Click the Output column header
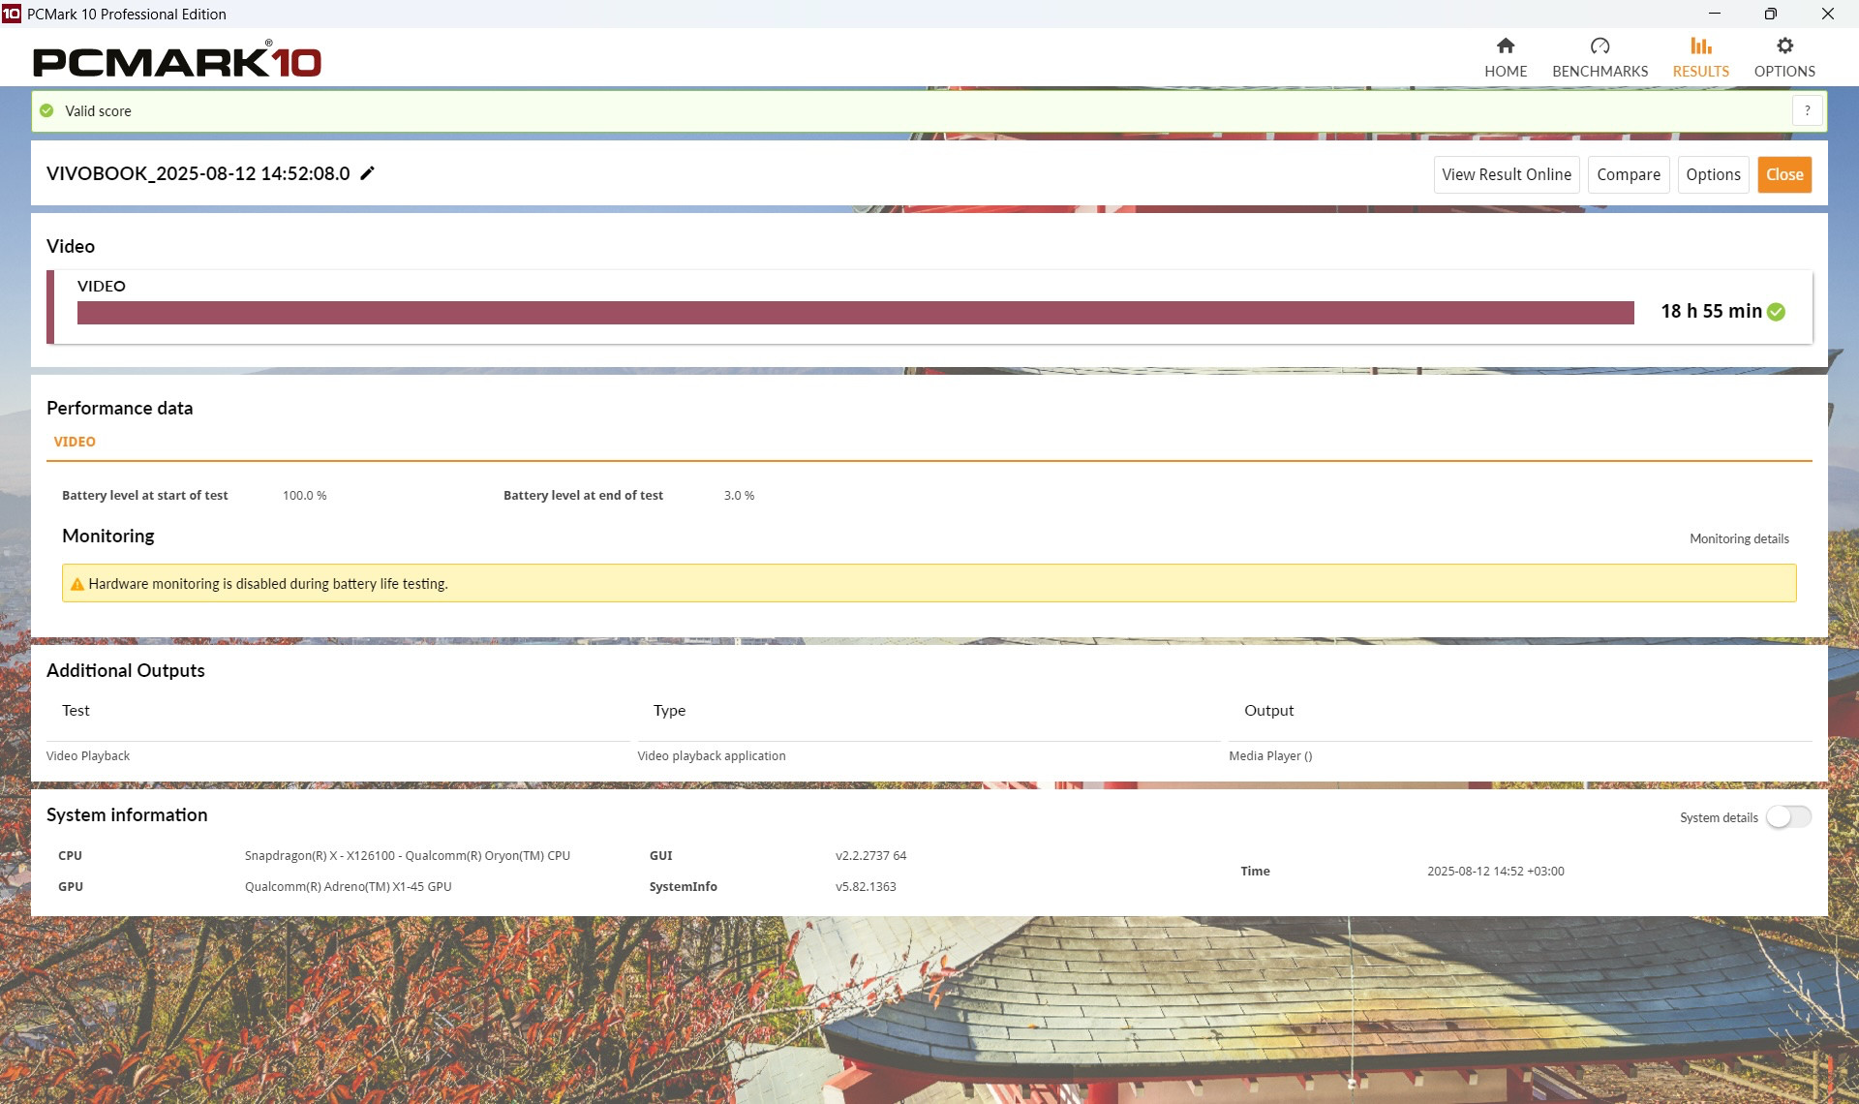 click(x=1268, y=710)
